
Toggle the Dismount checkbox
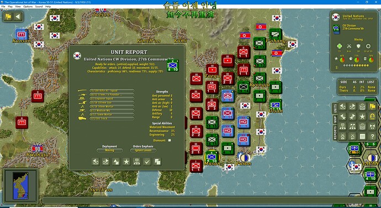170,141
